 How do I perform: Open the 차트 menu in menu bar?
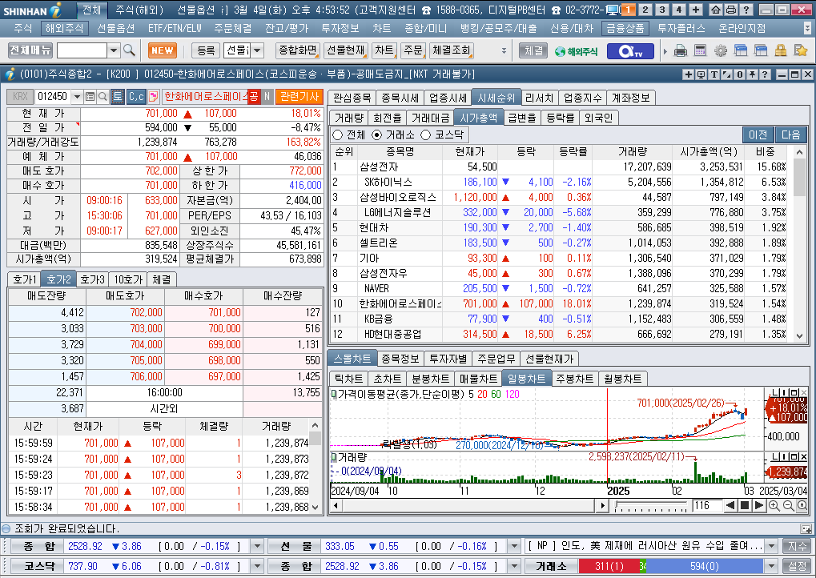click(x=381, y=28)
